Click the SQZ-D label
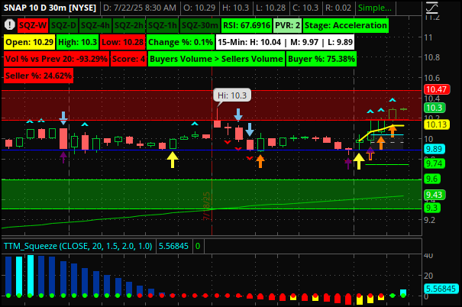462x307 pixels. (63, 25)
